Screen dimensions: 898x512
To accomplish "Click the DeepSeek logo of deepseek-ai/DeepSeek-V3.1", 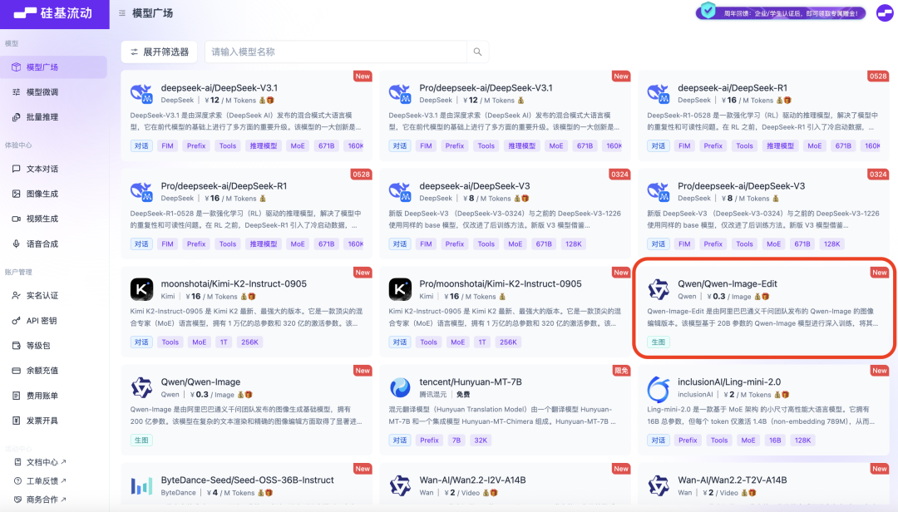I will [x=141, y=93].
